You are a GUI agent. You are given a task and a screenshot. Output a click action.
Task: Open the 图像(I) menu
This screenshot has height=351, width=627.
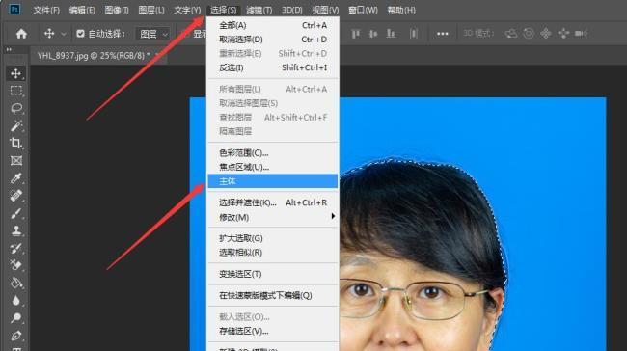coord(117,10)
